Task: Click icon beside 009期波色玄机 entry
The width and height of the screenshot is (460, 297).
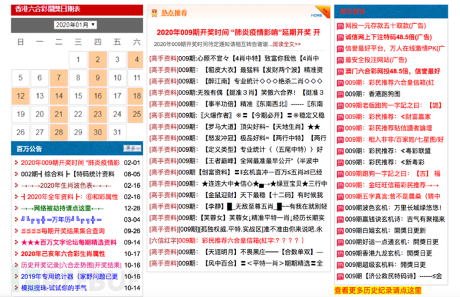Action: [340, 208]
